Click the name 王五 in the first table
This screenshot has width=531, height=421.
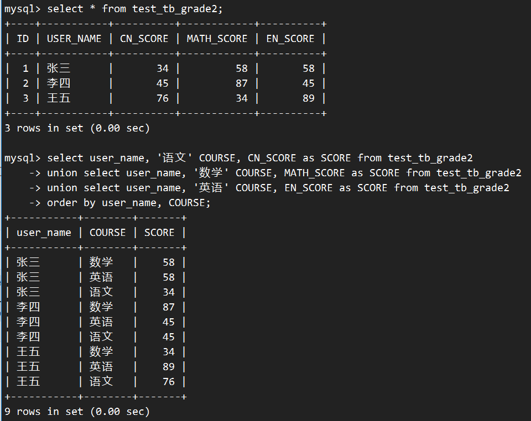point(59,98)
